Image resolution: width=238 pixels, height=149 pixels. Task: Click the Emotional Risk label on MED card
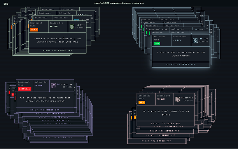(x=144, y=97)
